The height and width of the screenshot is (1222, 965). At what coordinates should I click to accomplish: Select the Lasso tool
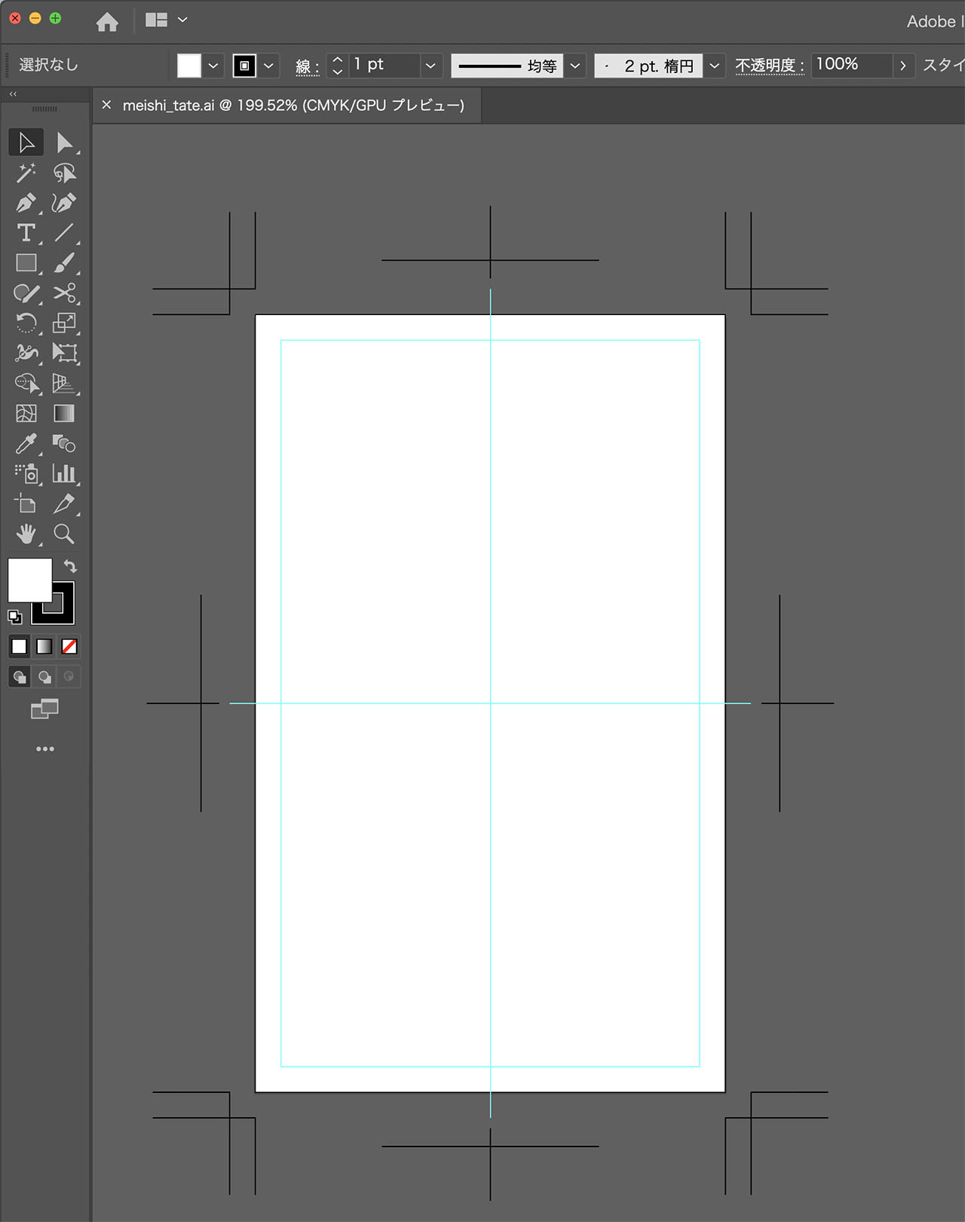64,173
